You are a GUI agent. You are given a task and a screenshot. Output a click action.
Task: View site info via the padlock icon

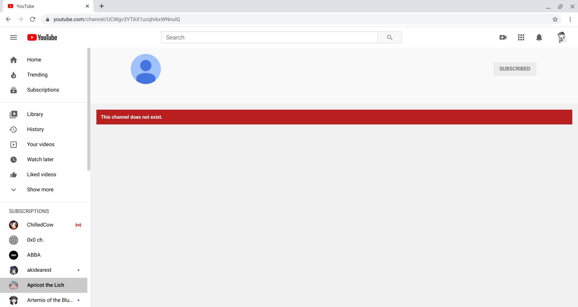[x=47, y=19]
